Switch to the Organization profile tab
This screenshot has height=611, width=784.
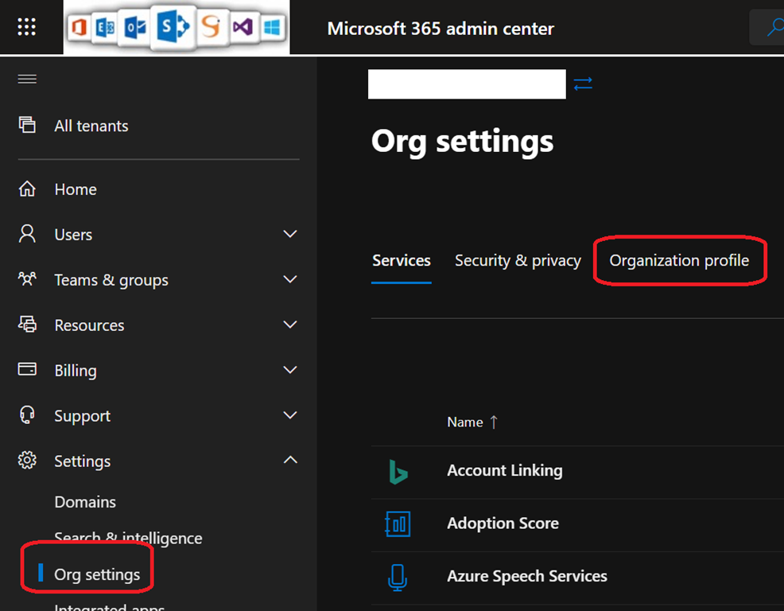[x=679, y=261]
